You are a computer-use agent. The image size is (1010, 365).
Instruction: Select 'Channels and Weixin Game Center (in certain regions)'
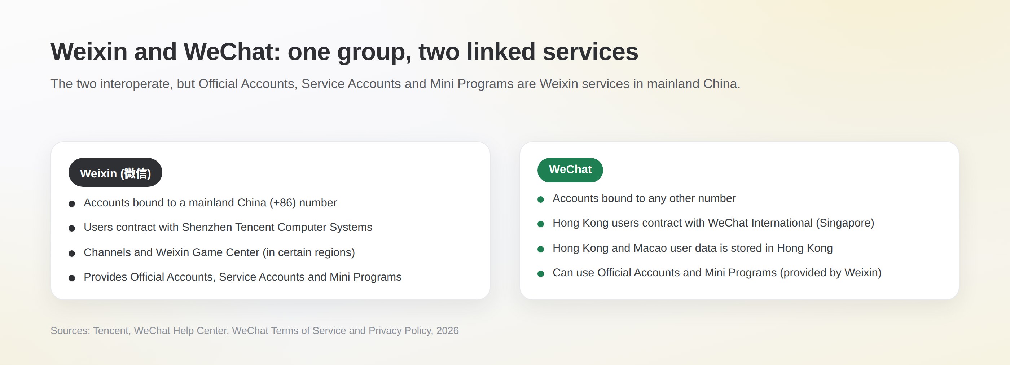(x=219, y=252)
